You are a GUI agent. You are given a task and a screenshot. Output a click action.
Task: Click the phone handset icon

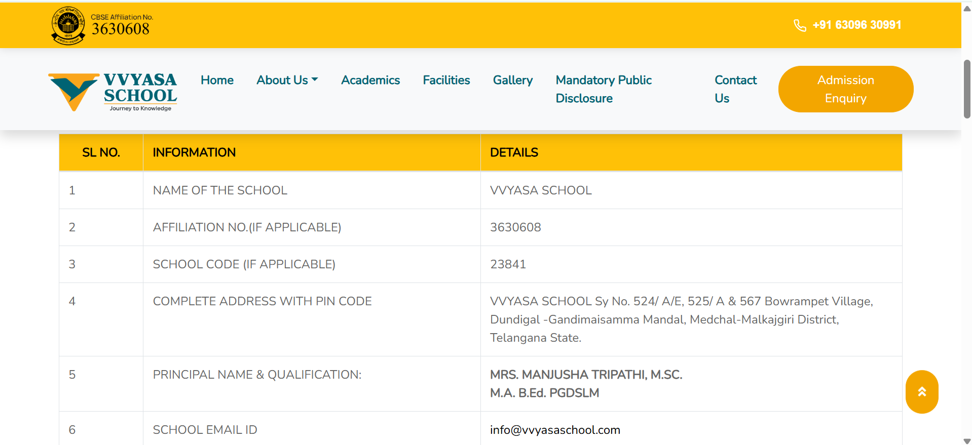coord(800,25)
